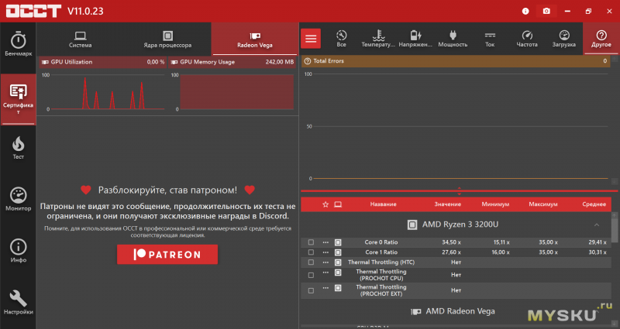Screen dimensions: 620x329
Task: Filter sensors by Частота
Action: tap(527, 39)
